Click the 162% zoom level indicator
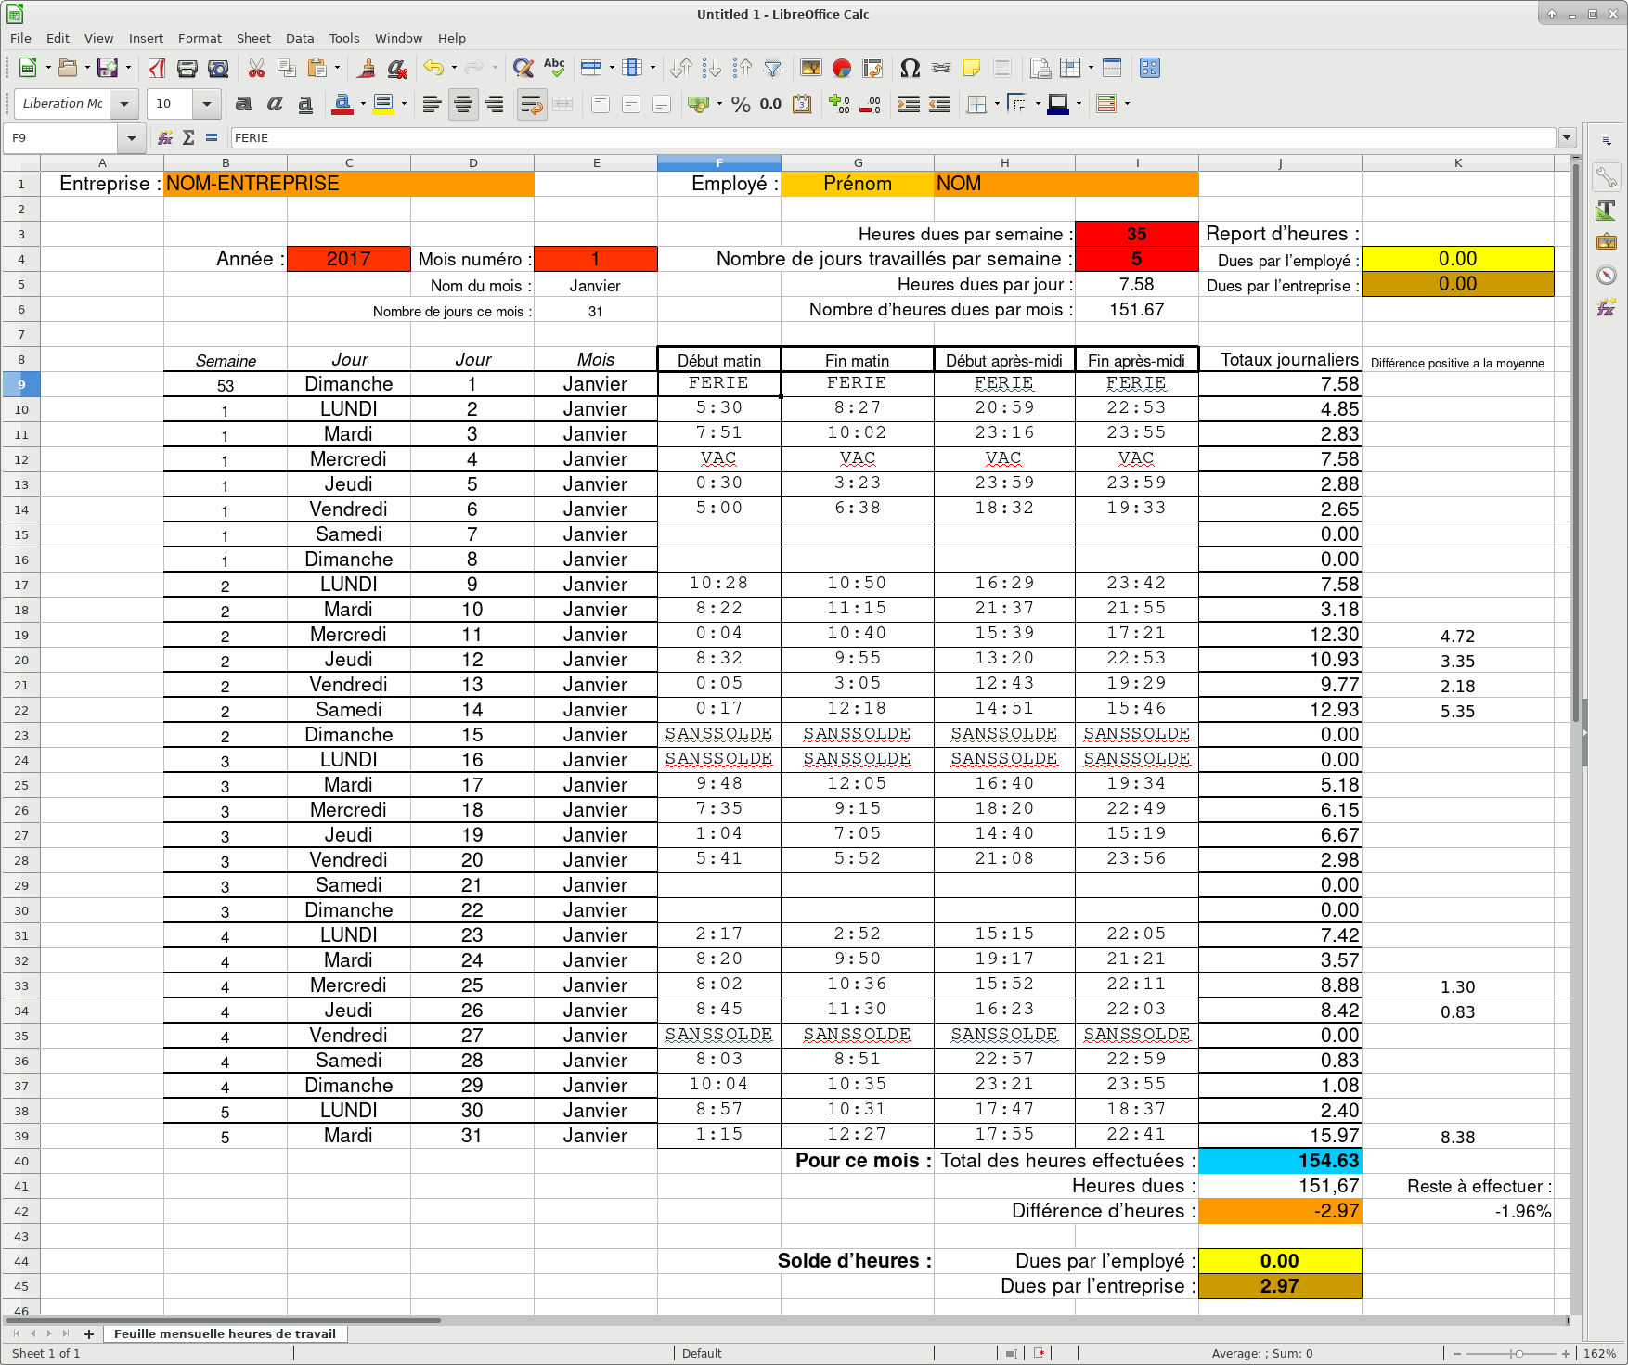The image size is (1628, 1365). coord(1600,1353)
